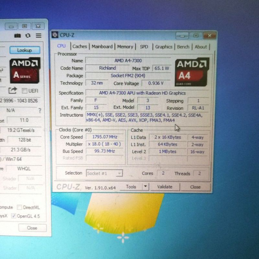Close the CPU-Z window with X
Image resolution: width=259 pixels, height=259 pixels.
point(209,36)
